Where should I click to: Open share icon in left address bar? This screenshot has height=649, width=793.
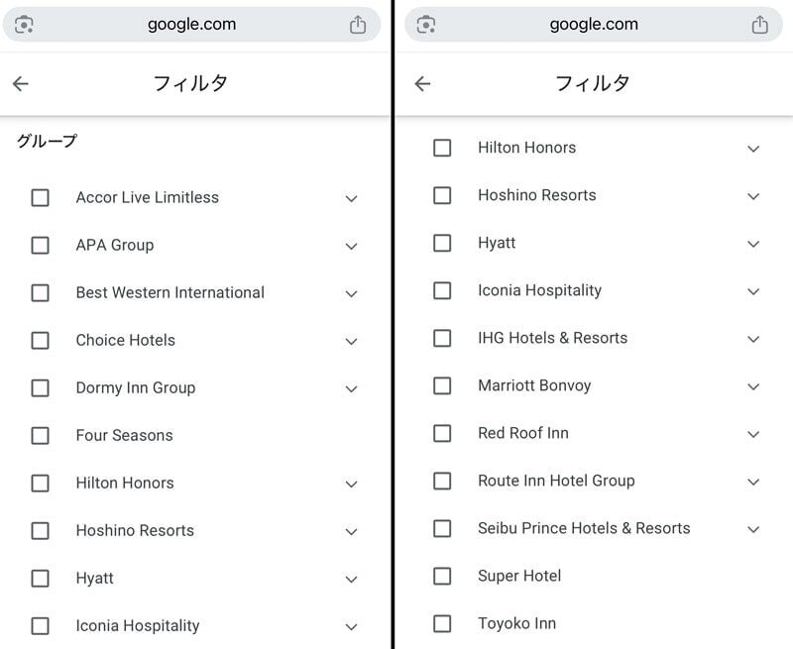pos(358,24)
